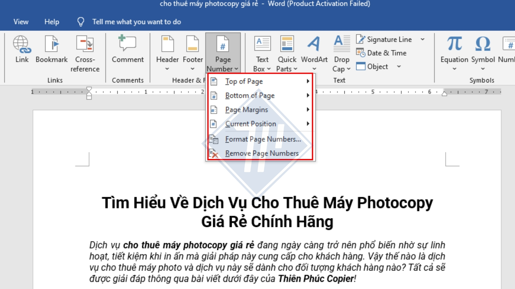The height and width of the screenshot is (289, 515).
Task: Expand the Header dropdown chevron
Action: (167, 69)
